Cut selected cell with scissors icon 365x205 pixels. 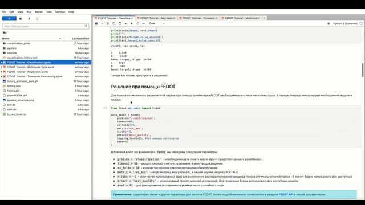tap(108, 23)
